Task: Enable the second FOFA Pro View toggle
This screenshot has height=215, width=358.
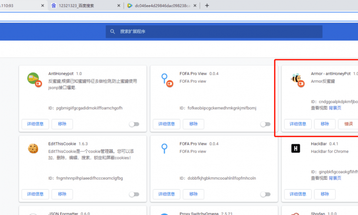Action: (x=265, y=194)
